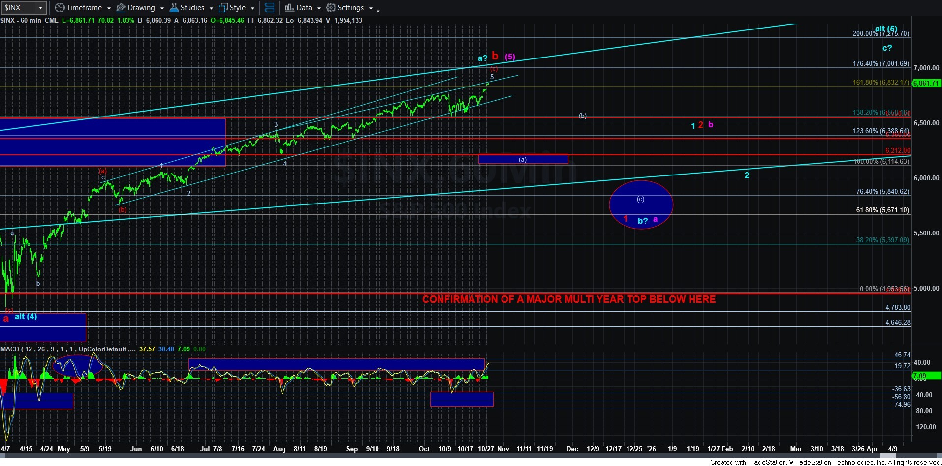Open the Style menu label
Screen dimensions: 942x466
(238, 8)
